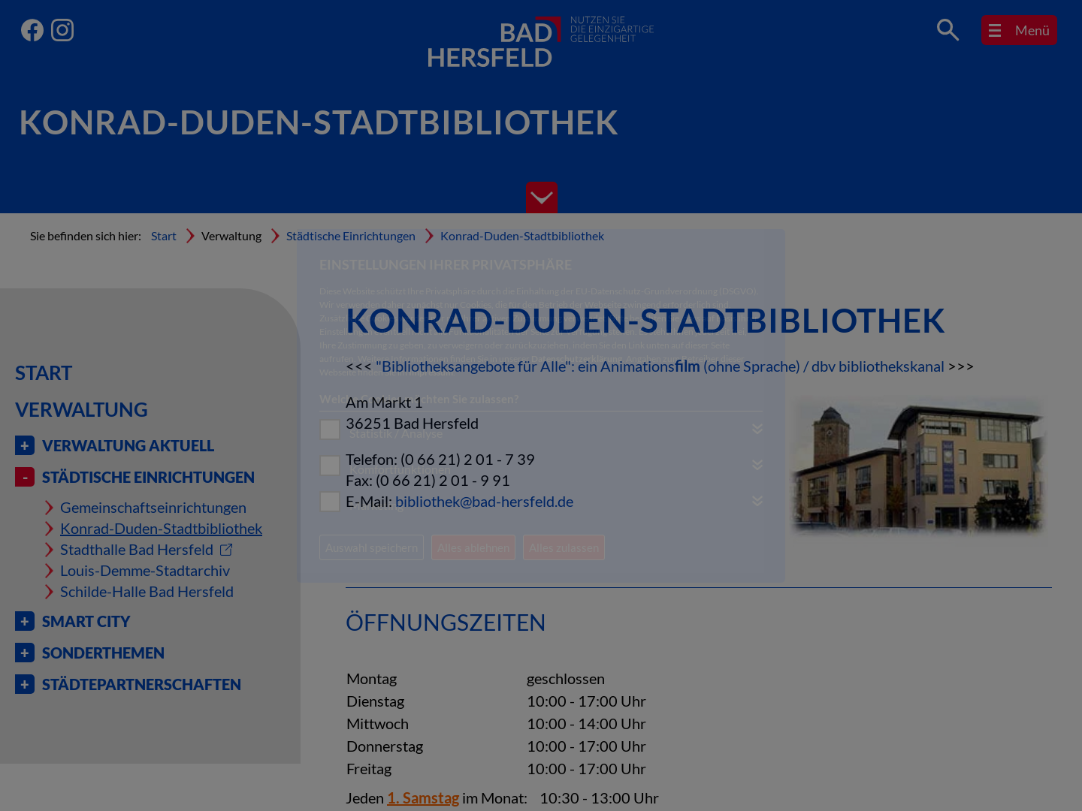Tick the Statistik / Analyse cookie checkbox
This screenshot has width=1082, height=811.
[x=330, y=430]
